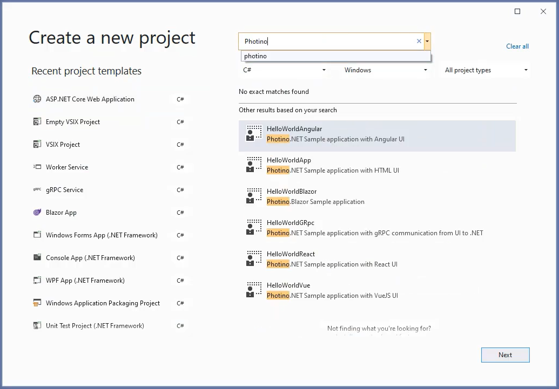Click the WPF App (.NET Framework) icon
Viewport: 559px width, 389px height.
[x=37, y=281]
